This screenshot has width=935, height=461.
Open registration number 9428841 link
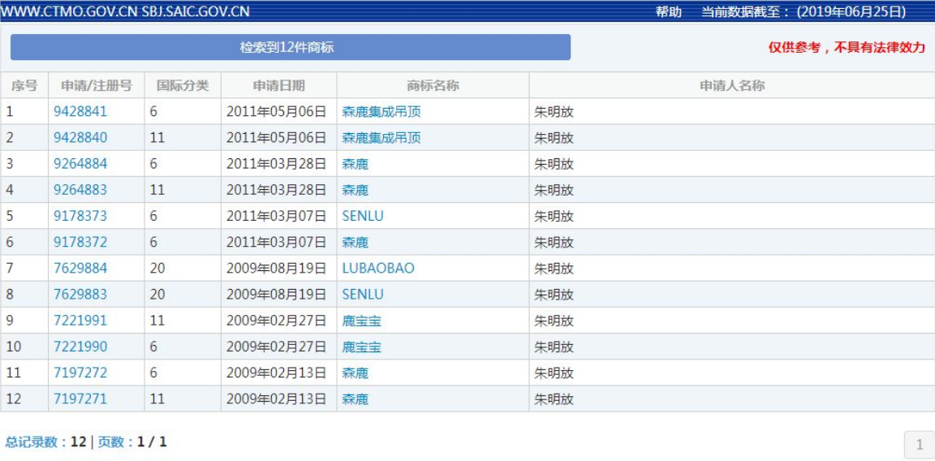(x=80, y=111)
